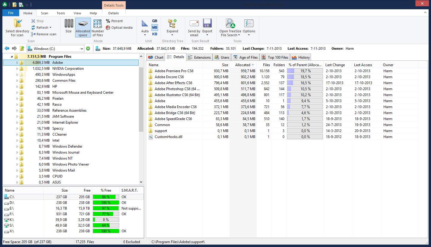Remove scan from the list
The height and width of the screenshot is (247, 431).
point(43,34)
